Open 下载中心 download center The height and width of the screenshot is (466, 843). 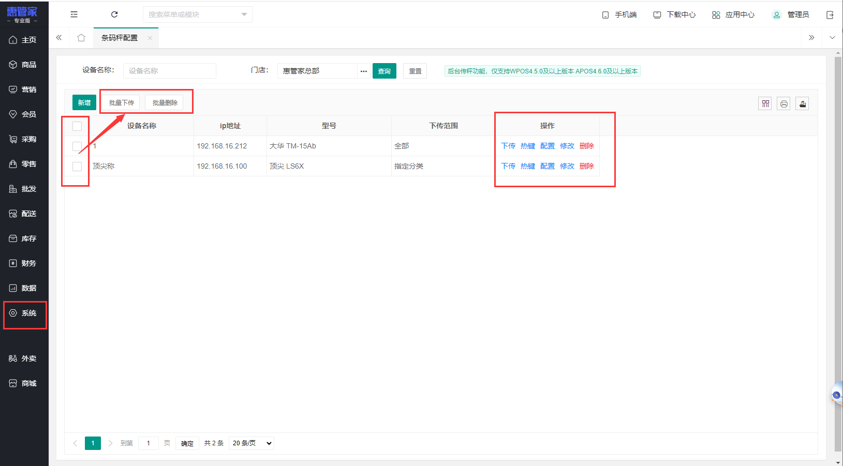pos(674,14)
